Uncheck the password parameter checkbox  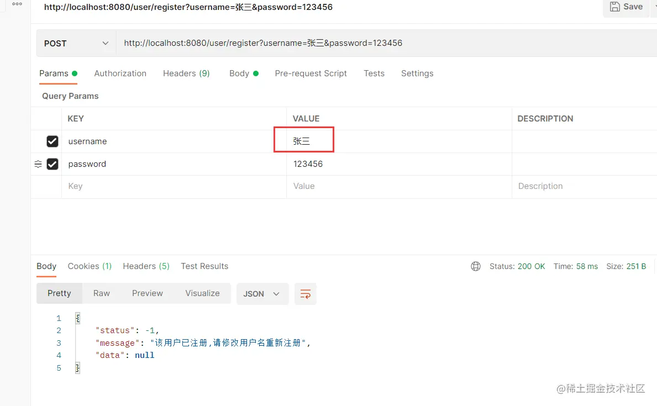click(x=52, y=164)
